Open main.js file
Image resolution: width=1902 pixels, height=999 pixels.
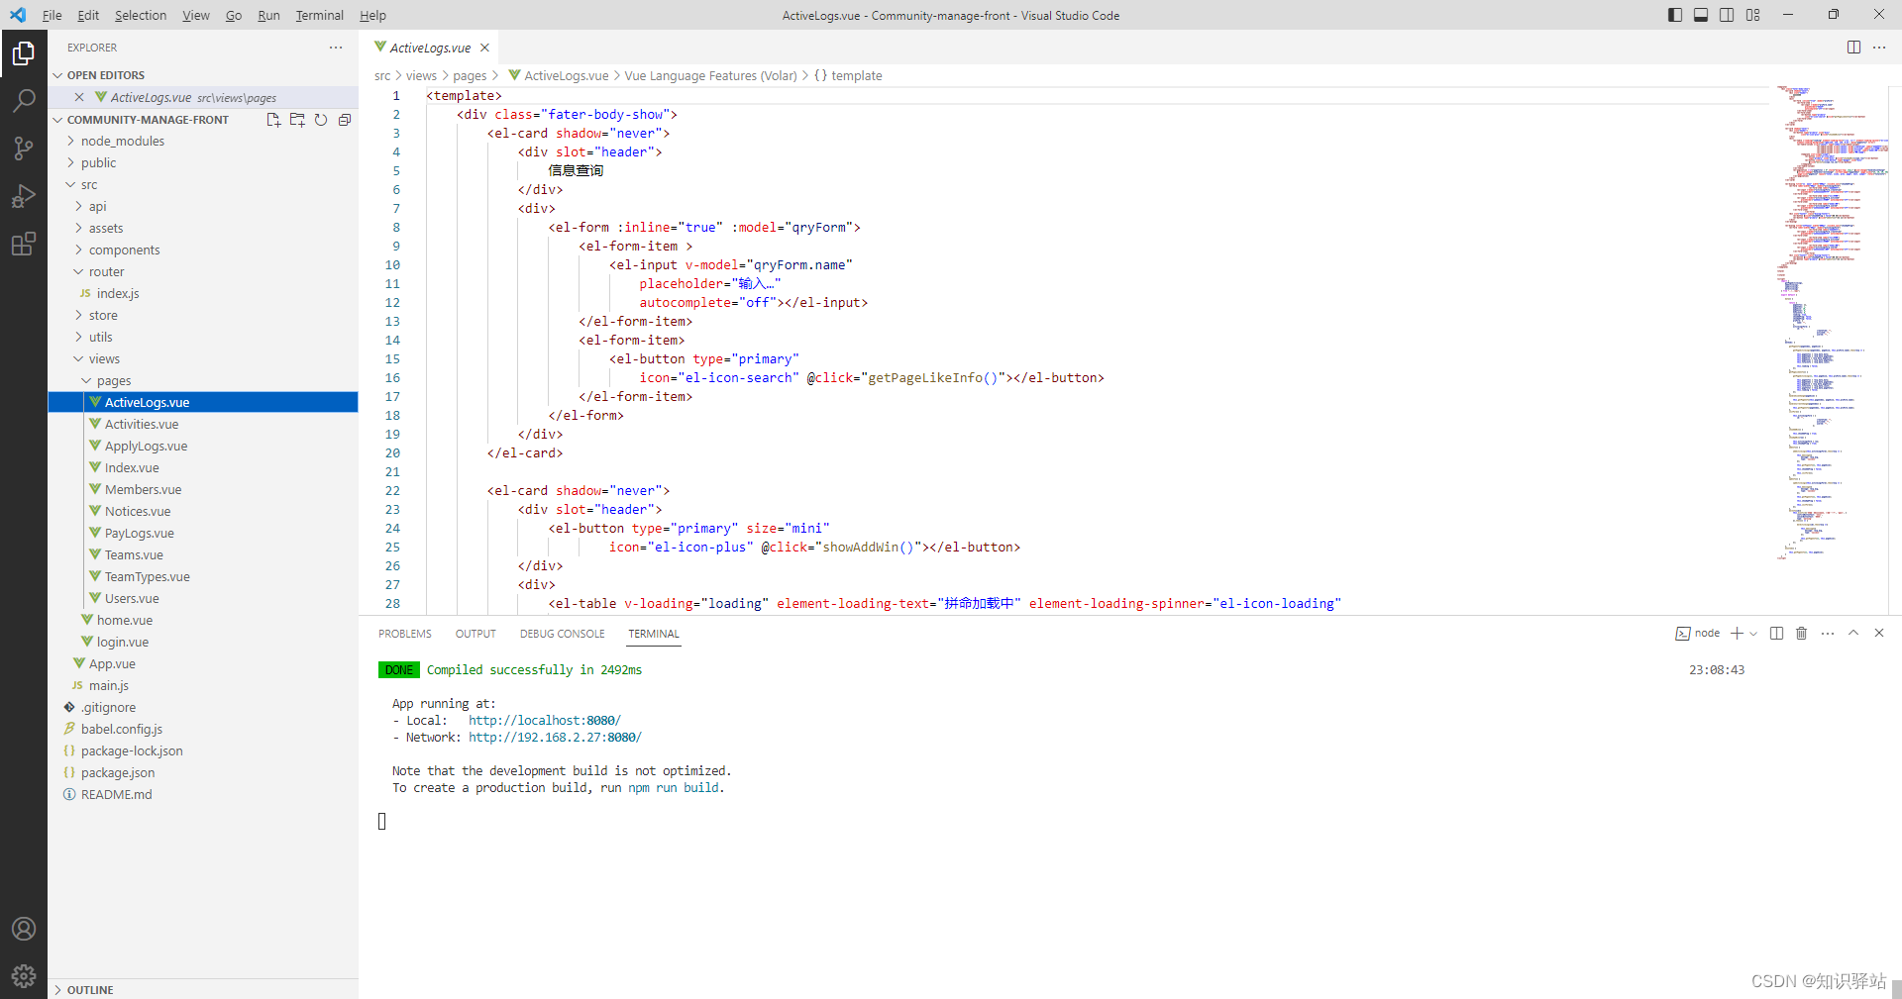click(x=203, y=686)
